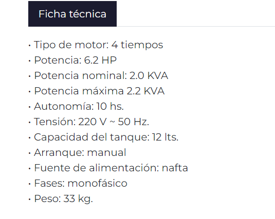275x219 pixels.
Task: Click the Tensión: 220 V ~ 50 Hz. line
Action: click(91, 122)
